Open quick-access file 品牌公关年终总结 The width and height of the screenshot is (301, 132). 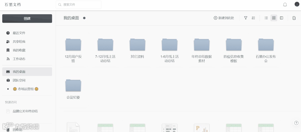point(27,111)
